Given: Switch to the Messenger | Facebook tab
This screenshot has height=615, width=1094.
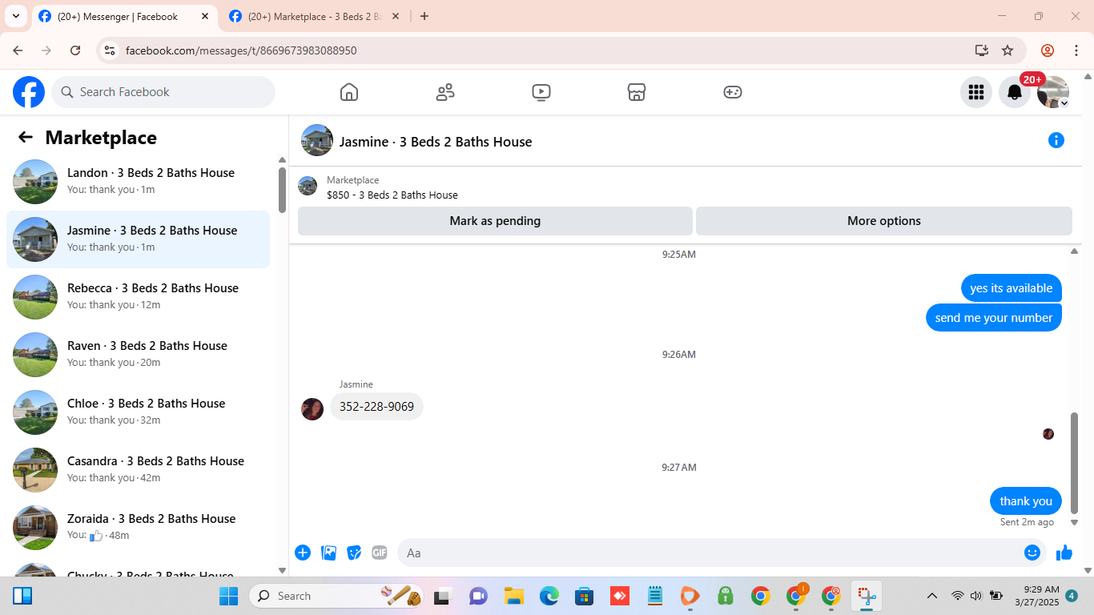Looking at the screenshot, I should pyautogui.click(x=125, y=16).
